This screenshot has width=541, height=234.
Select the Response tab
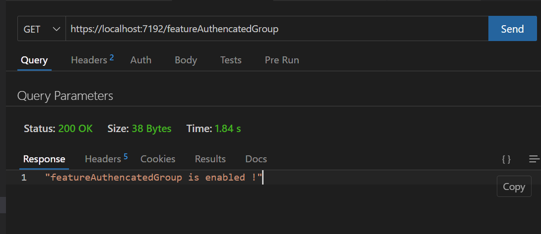44,159
